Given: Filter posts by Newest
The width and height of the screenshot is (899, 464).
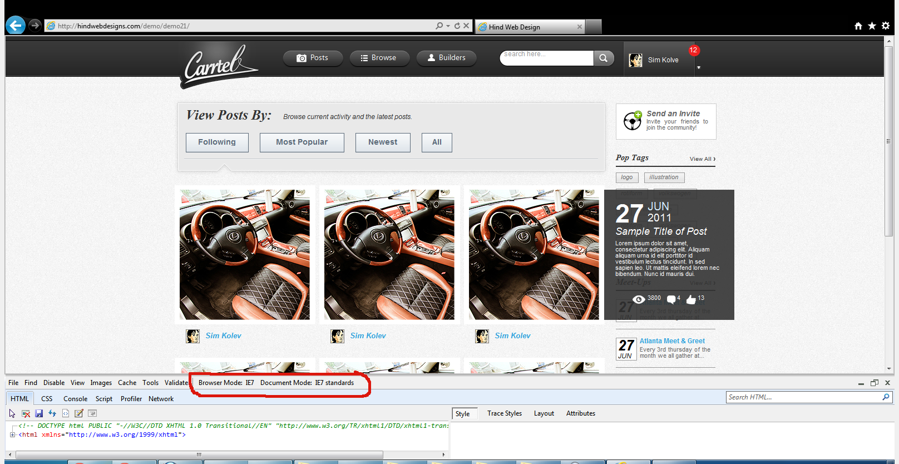Looking at the screenshot, I should point(383,142).
